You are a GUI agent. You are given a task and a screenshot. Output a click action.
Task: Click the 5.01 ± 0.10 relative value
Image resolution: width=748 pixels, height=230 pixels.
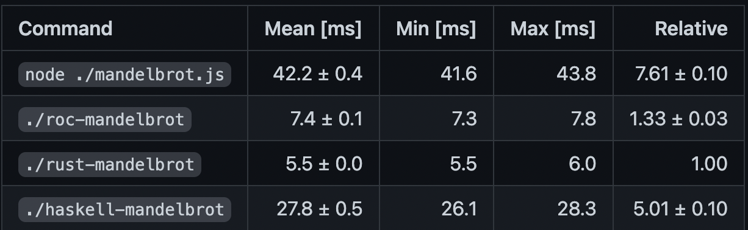point(681,209)
